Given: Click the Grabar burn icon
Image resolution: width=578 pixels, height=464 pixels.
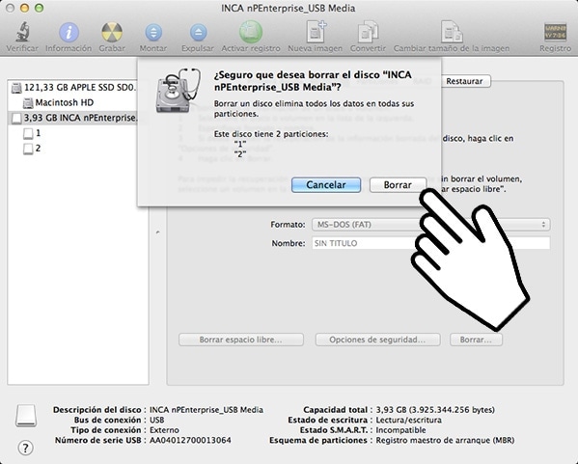Looking at the screenshot, I should click(112, 33).
